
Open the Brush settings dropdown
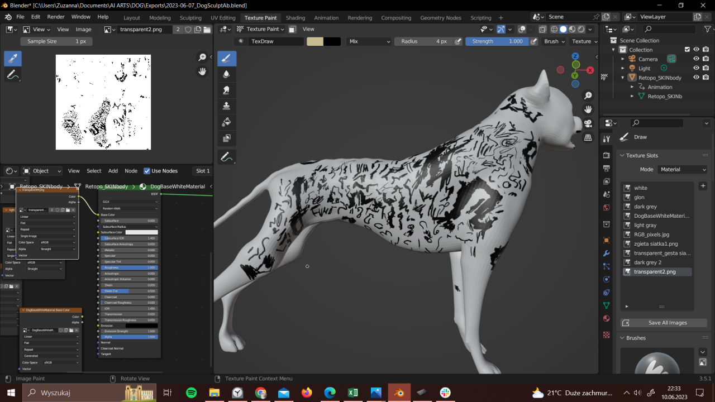coord(554,41)
